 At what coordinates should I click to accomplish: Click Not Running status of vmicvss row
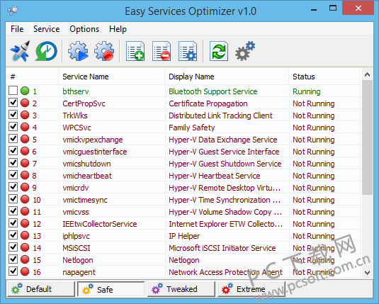(314, 212)
